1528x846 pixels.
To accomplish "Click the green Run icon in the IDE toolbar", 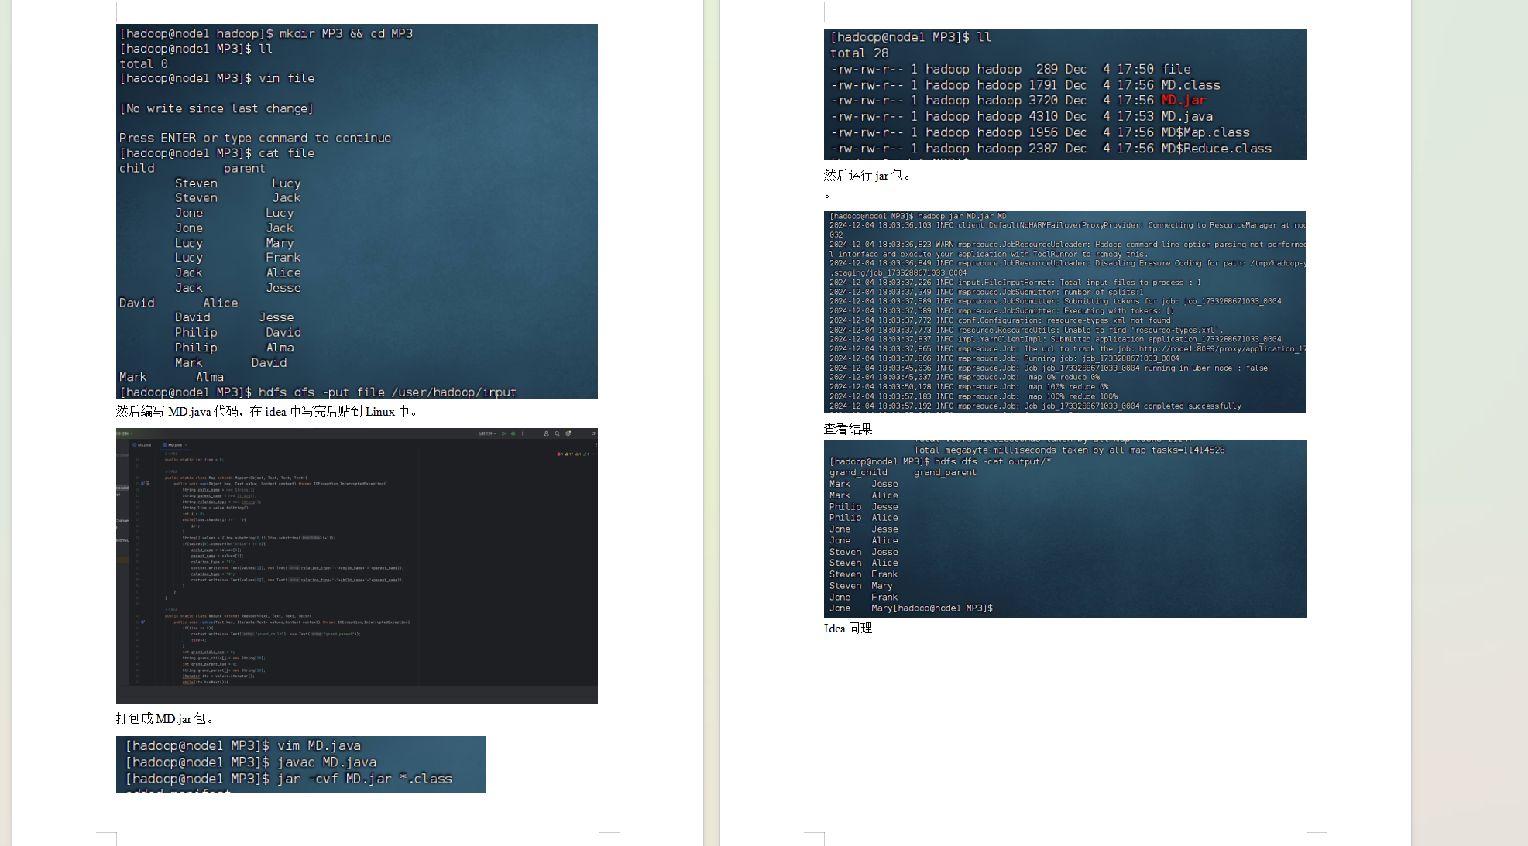I will [x=503, y=433].
